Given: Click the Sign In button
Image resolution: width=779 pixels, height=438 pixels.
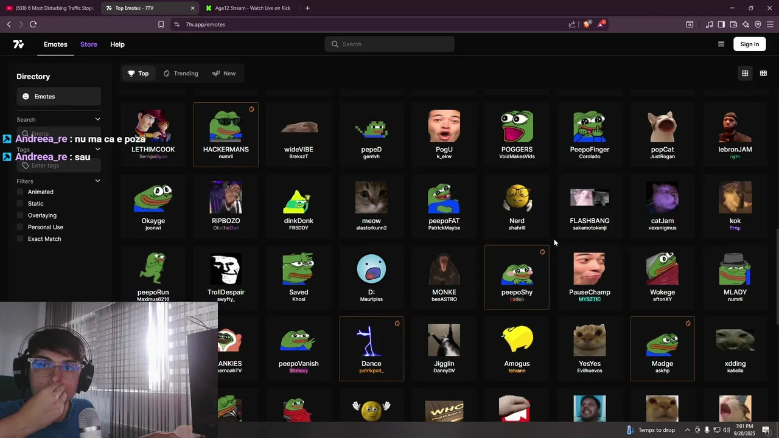Looking at the screenshot, I should pos(750,44).
